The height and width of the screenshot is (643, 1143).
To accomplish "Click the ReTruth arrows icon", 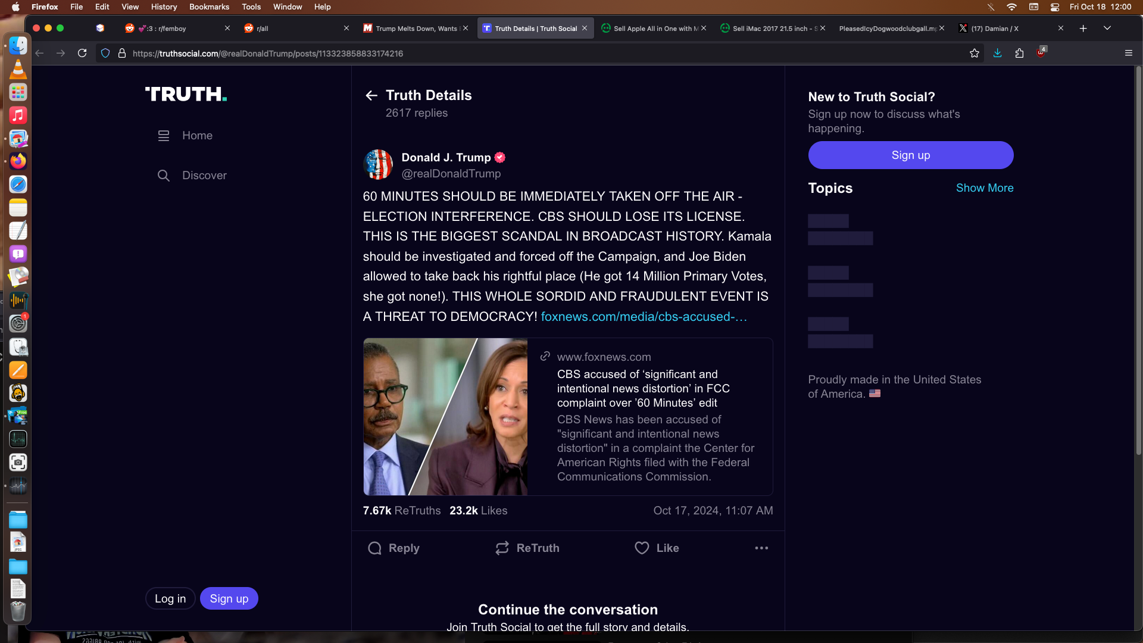I will (502, 548).
